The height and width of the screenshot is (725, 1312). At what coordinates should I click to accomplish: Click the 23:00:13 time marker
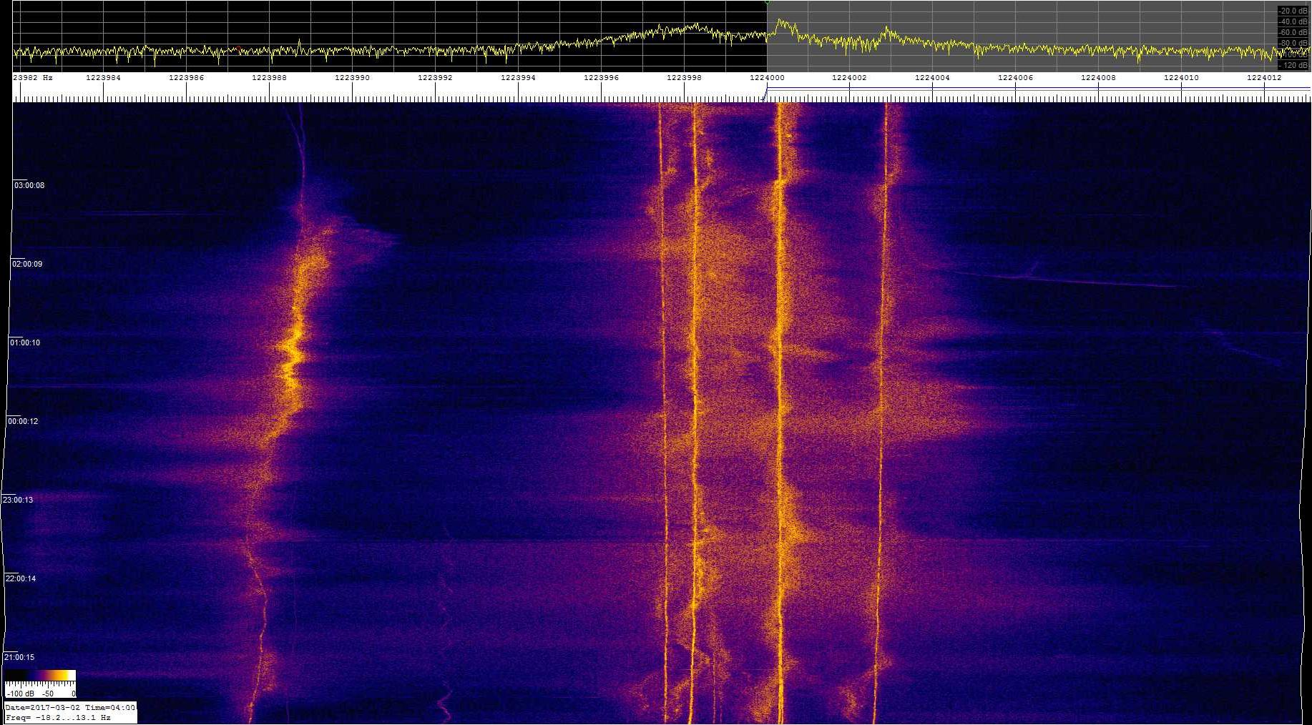pos(19,500)
